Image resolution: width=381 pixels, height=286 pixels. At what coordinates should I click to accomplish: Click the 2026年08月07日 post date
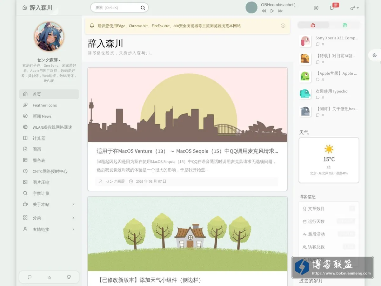click(x=151, y=181)
